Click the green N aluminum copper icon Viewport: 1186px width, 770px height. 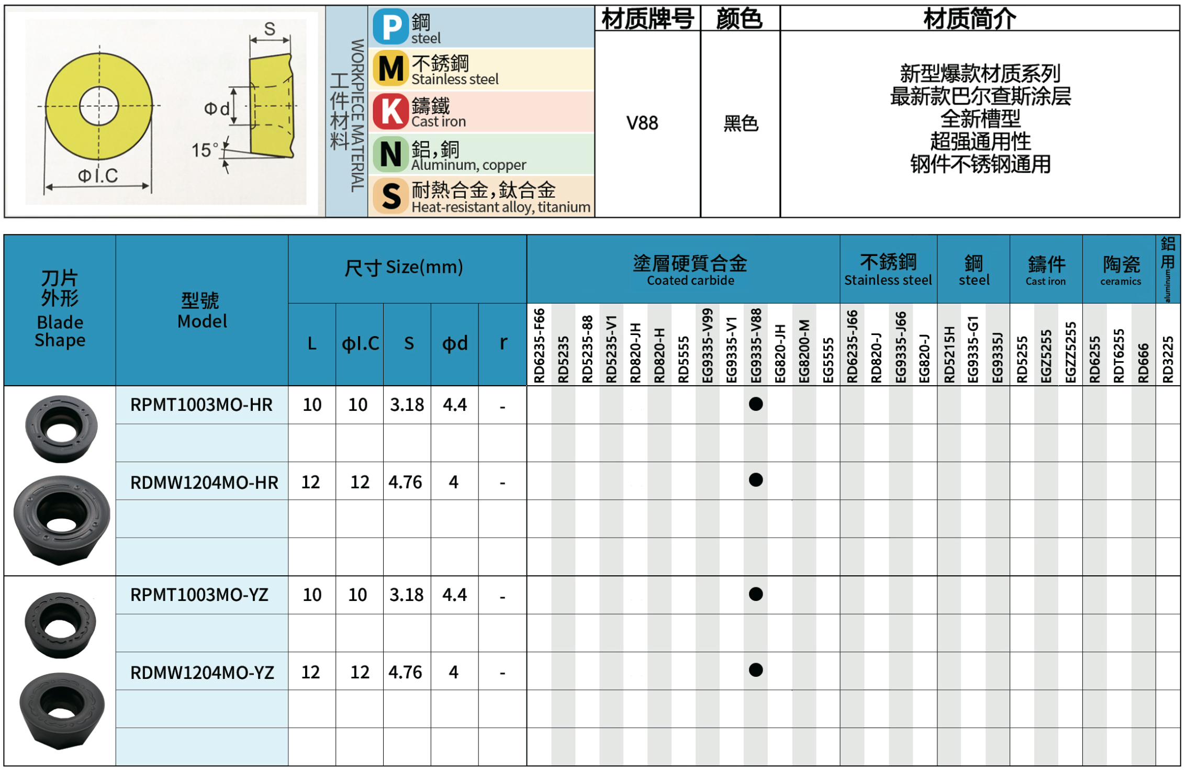pyautogui.click(x=390, y=154)
